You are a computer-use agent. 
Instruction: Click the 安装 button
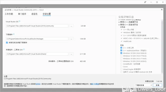click(x=157, y=85)
